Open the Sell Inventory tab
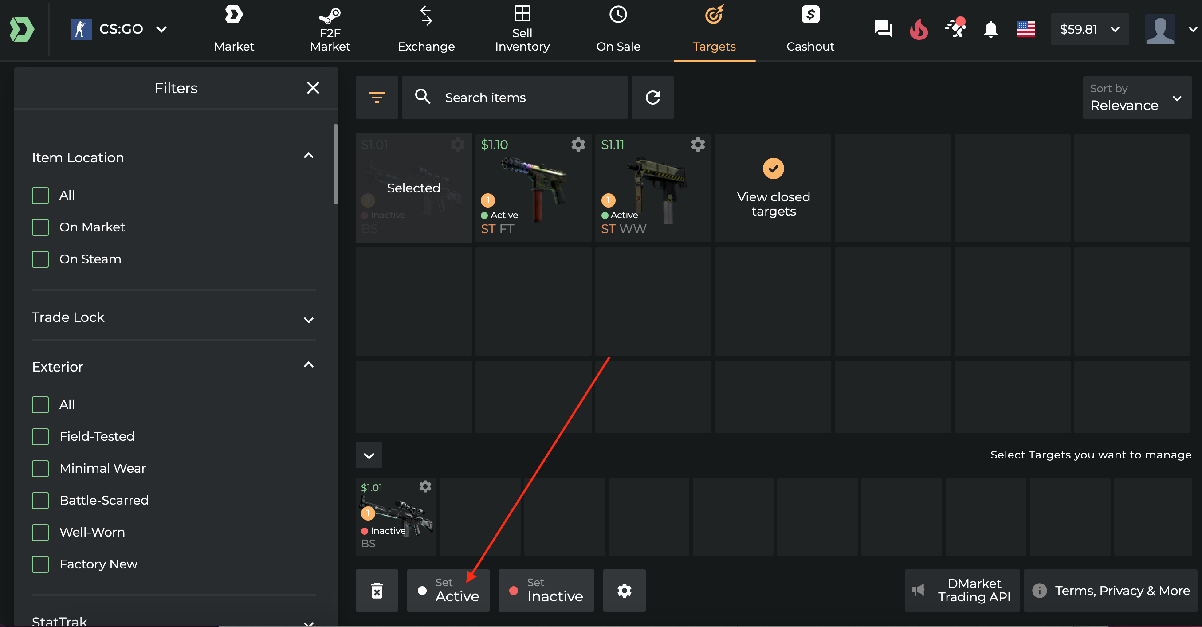Viewport: 1202px width, 627px height. tap(522, 29)
